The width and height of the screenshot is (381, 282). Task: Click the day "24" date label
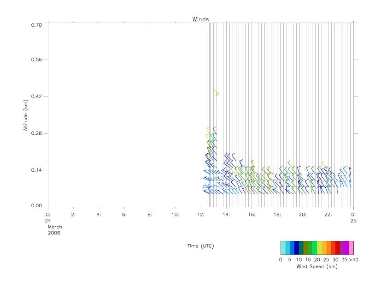[47, 221]
